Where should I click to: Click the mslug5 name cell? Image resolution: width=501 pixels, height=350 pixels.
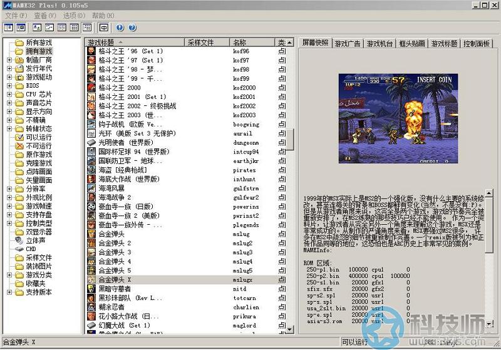click(x=243, y=271)
